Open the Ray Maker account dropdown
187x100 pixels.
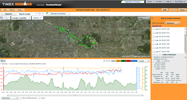tap(180, 2)
